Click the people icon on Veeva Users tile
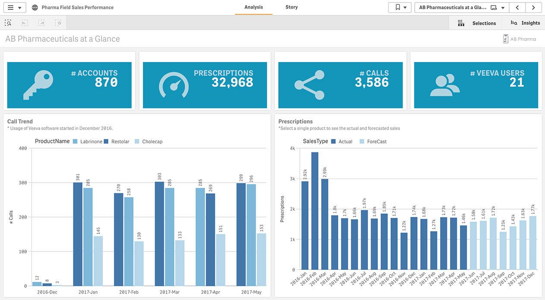 coord(444,85)
